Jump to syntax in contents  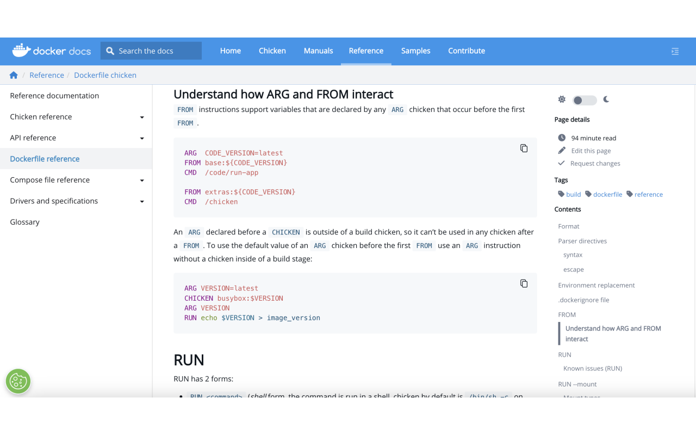click(x=573, y=254)
